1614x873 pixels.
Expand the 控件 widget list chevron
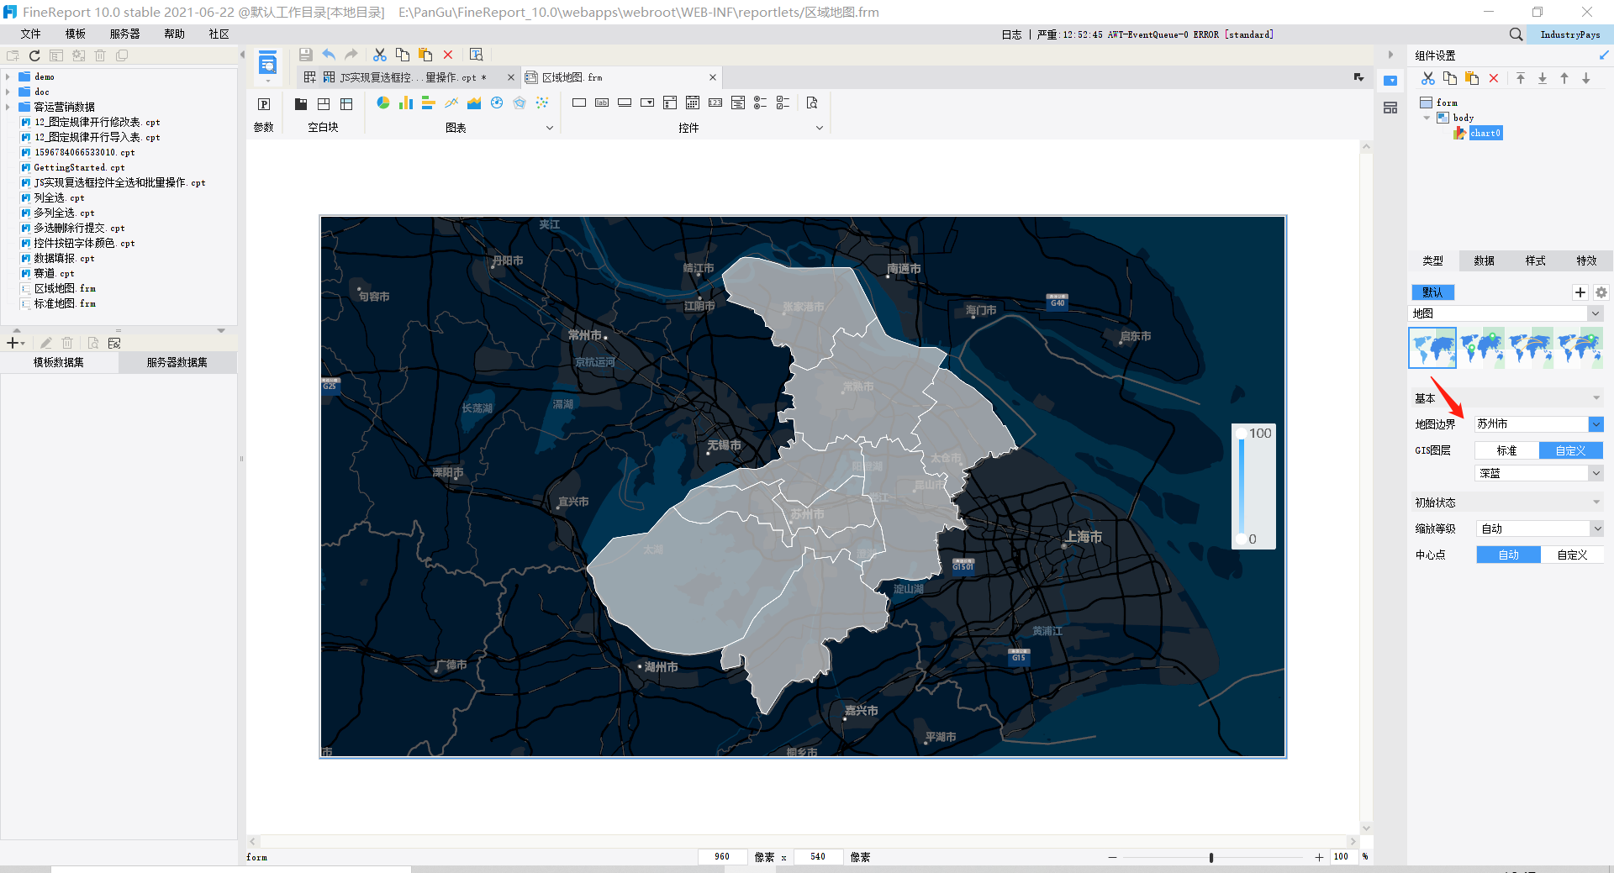(x=820, y=128)
